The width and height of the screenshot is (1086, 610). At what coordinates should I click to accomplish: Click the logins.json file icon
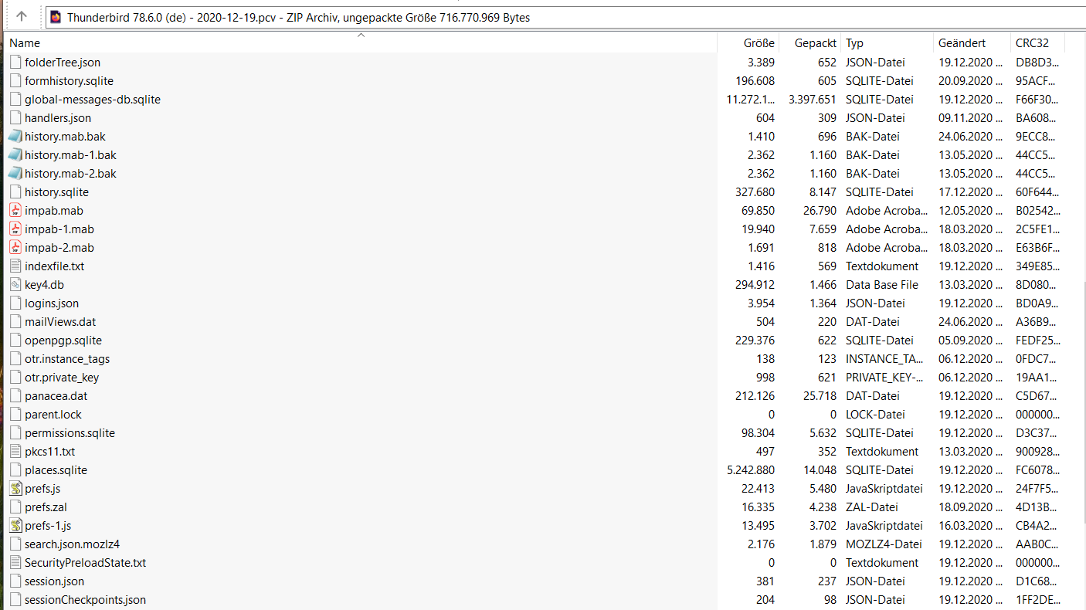(15, 303)
